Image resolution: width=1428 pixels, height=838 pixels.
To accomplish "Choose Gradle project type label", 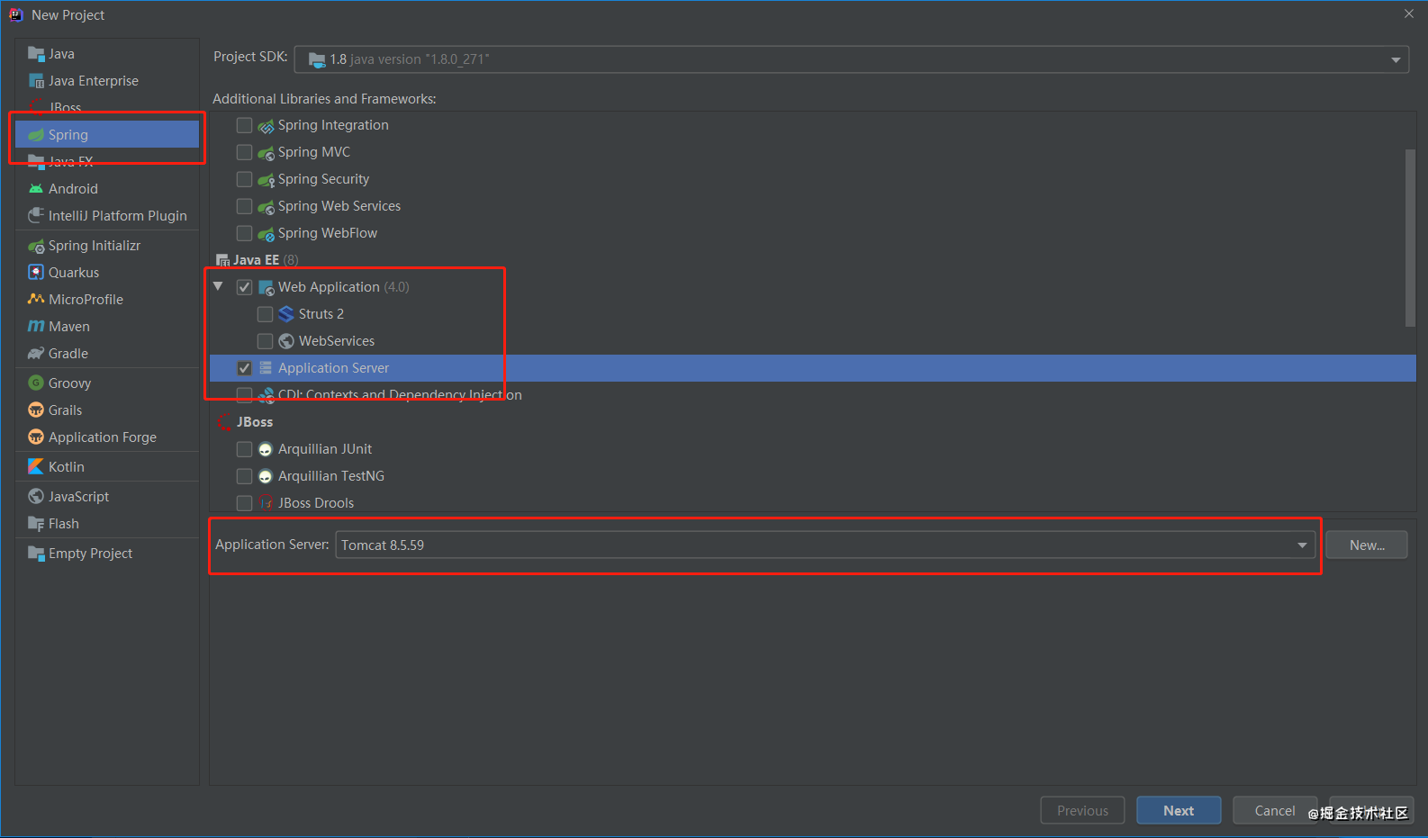I will (x=68, y=353).
